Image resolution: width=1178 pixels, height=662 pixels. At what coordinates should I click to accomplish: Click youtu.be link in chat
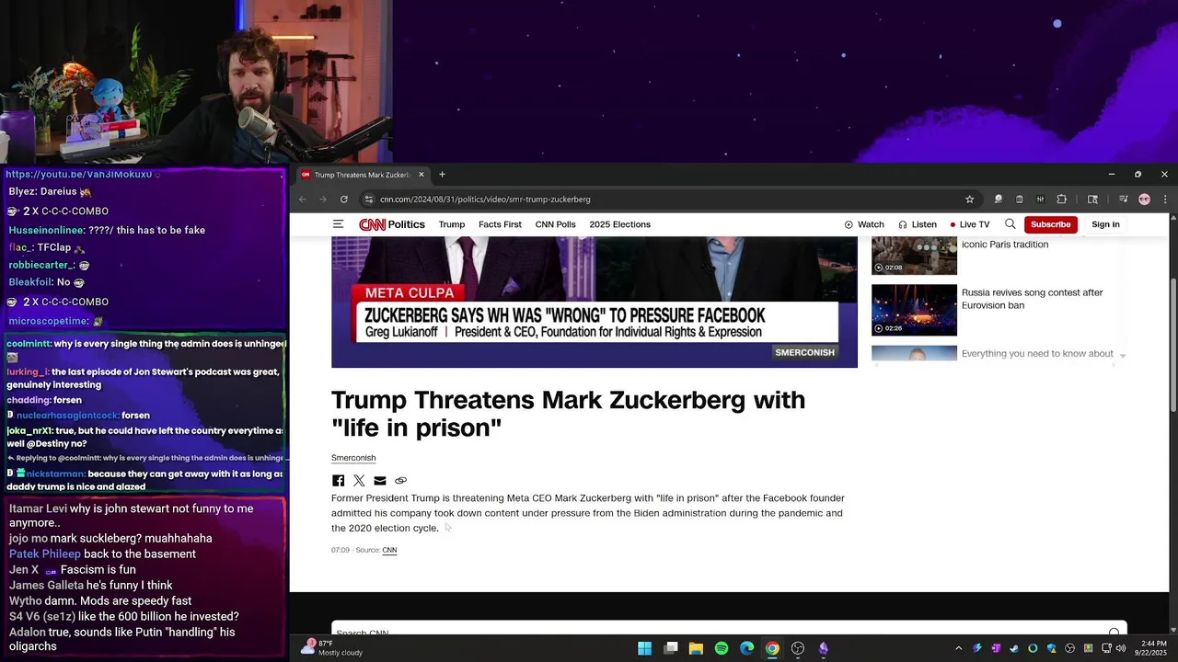click(78, 174)
